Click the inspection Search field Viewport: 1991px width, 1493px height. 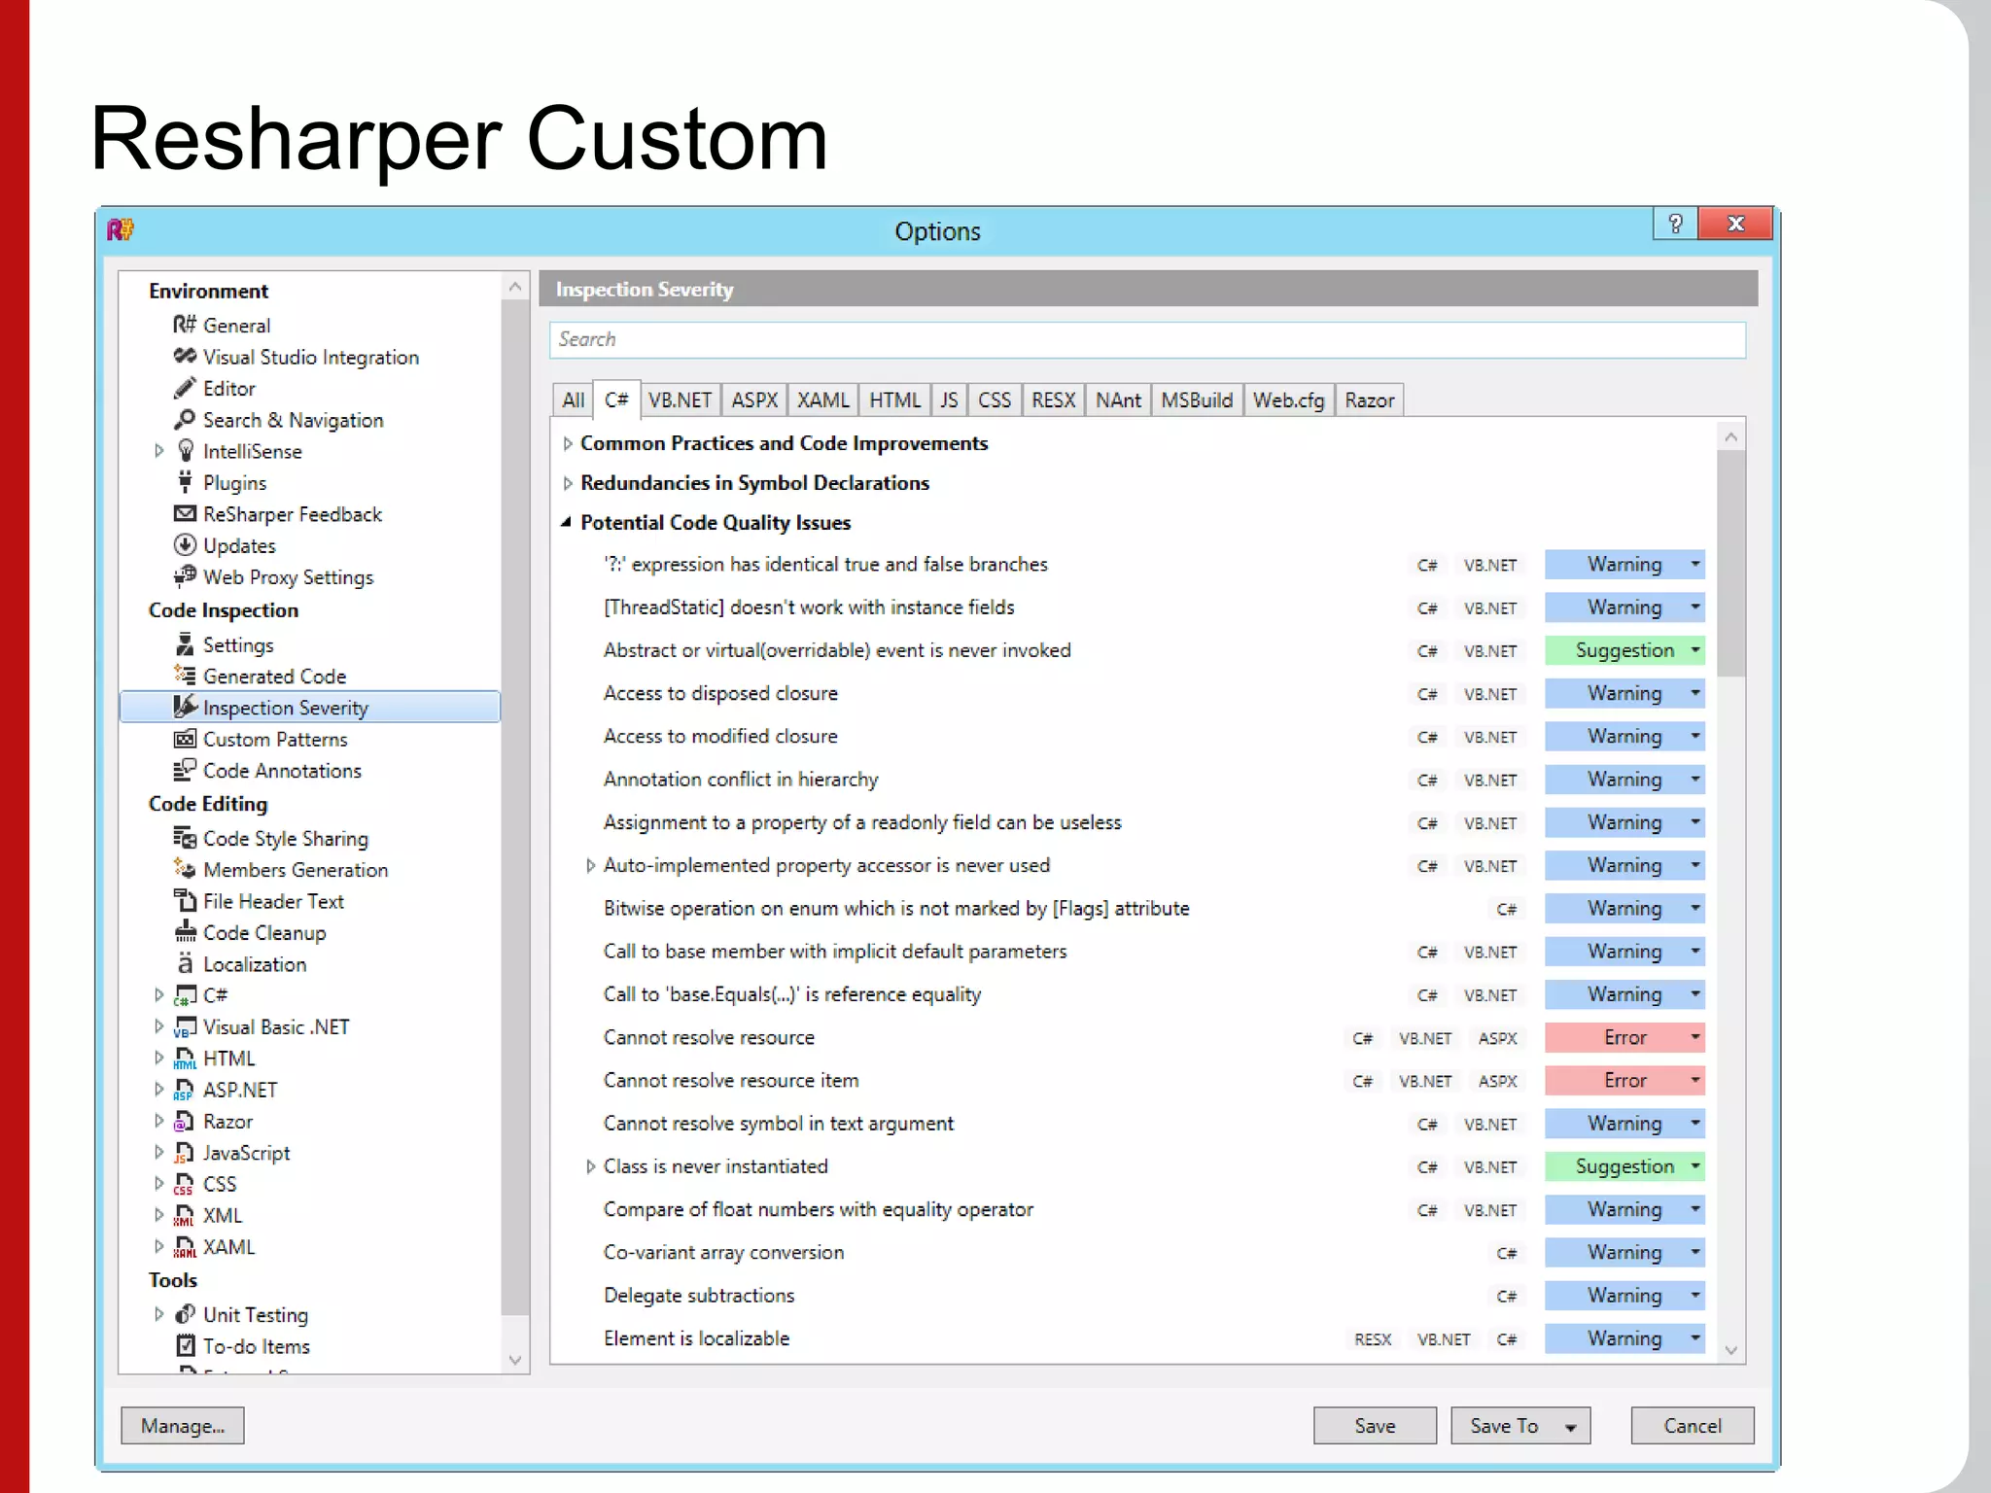pyautogui.click(x=1147, y=339)
